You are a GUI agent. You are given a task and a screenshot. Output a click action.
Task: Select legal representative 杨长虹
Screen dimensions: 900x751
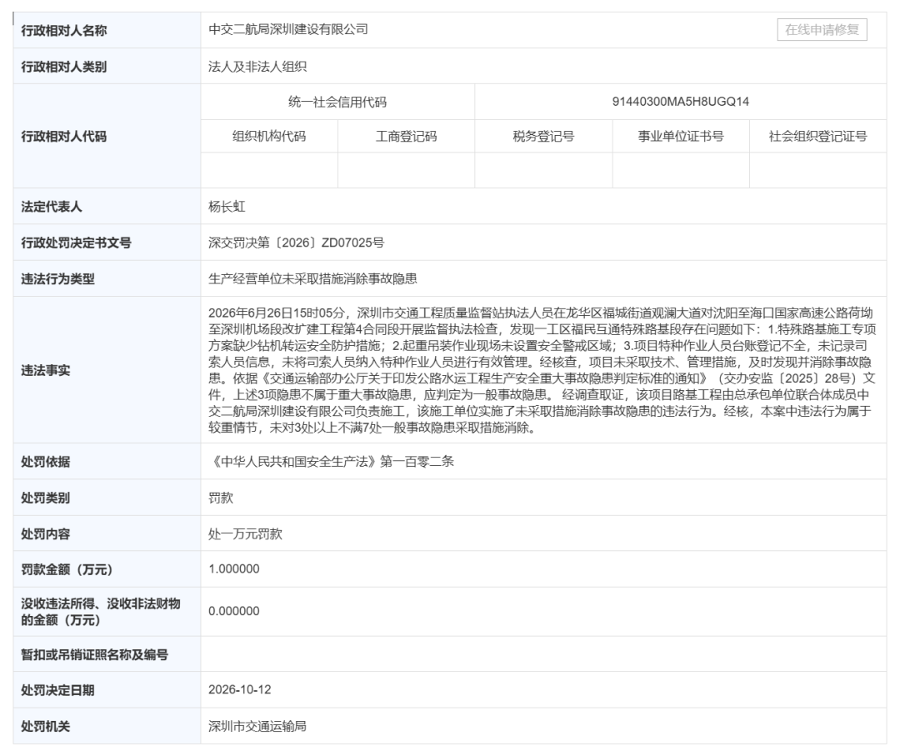point(227,207)
